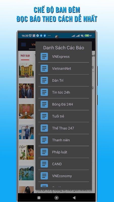Open the Ha Long Bay article thumbnail
This screenshot has height=202, width=114.
click(26, 173)
